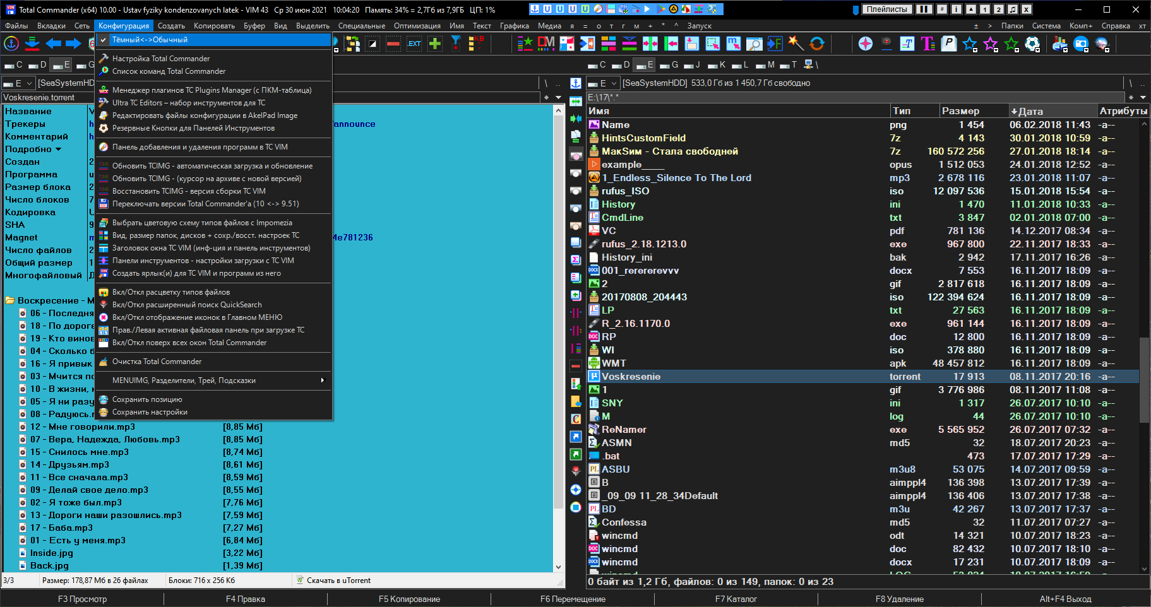Click the KB size list toolbar icon

(477, 43)
